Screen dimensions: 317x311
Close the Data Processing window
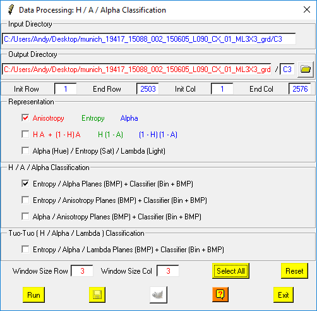[307, 9]
